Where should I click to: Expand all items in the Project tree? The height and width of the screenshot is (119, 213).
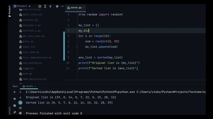coord(45,6)
